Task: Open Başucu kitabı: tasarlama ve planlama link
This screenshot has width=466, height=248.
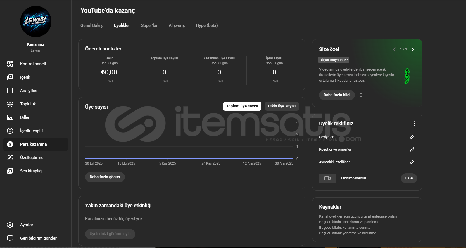Action: click(x=349, y=222)
